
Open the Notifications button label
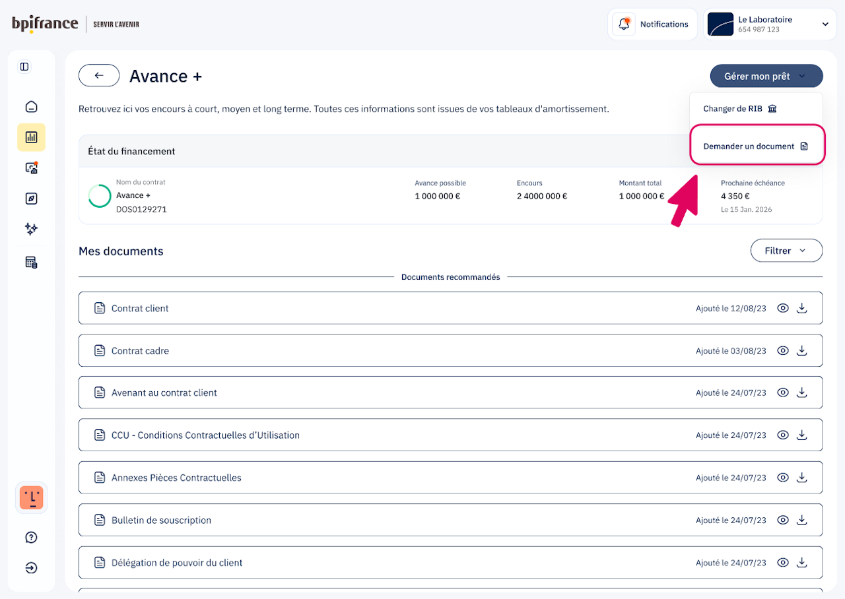point(664,24)
